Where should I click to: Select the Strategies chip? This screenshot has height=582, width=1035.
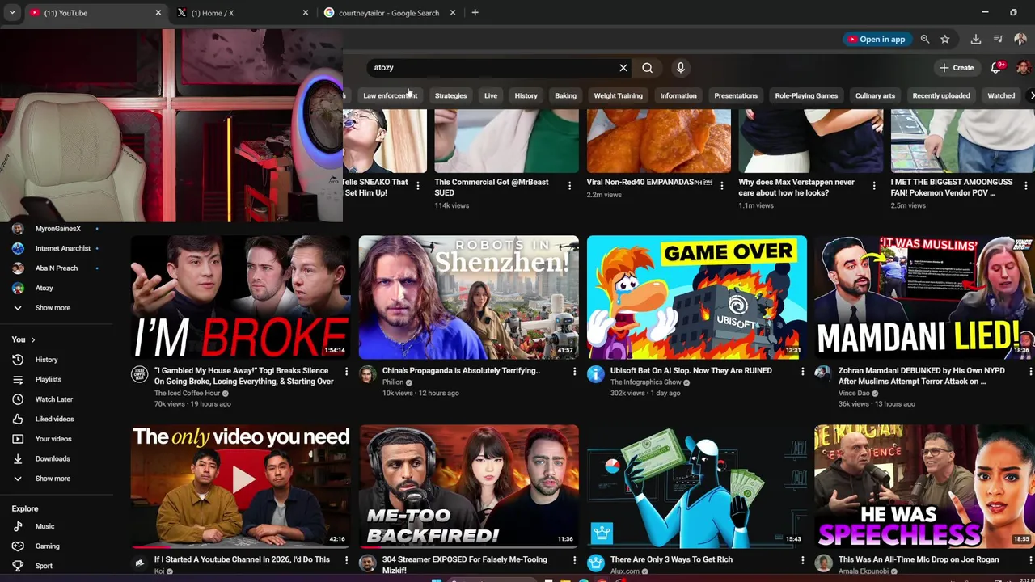coord(450,95)
